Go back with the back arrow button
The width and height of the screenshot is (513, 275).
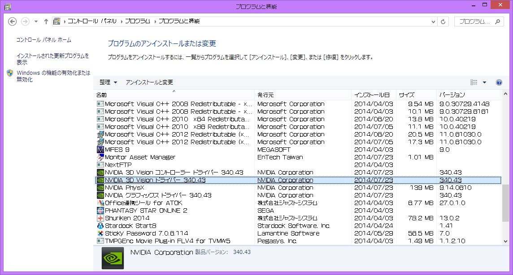click(12, 21)
